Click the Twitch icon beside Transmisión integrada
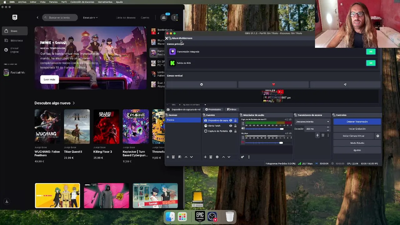Image resolution: width=400 pixels, height=225 pixels. 172,52
